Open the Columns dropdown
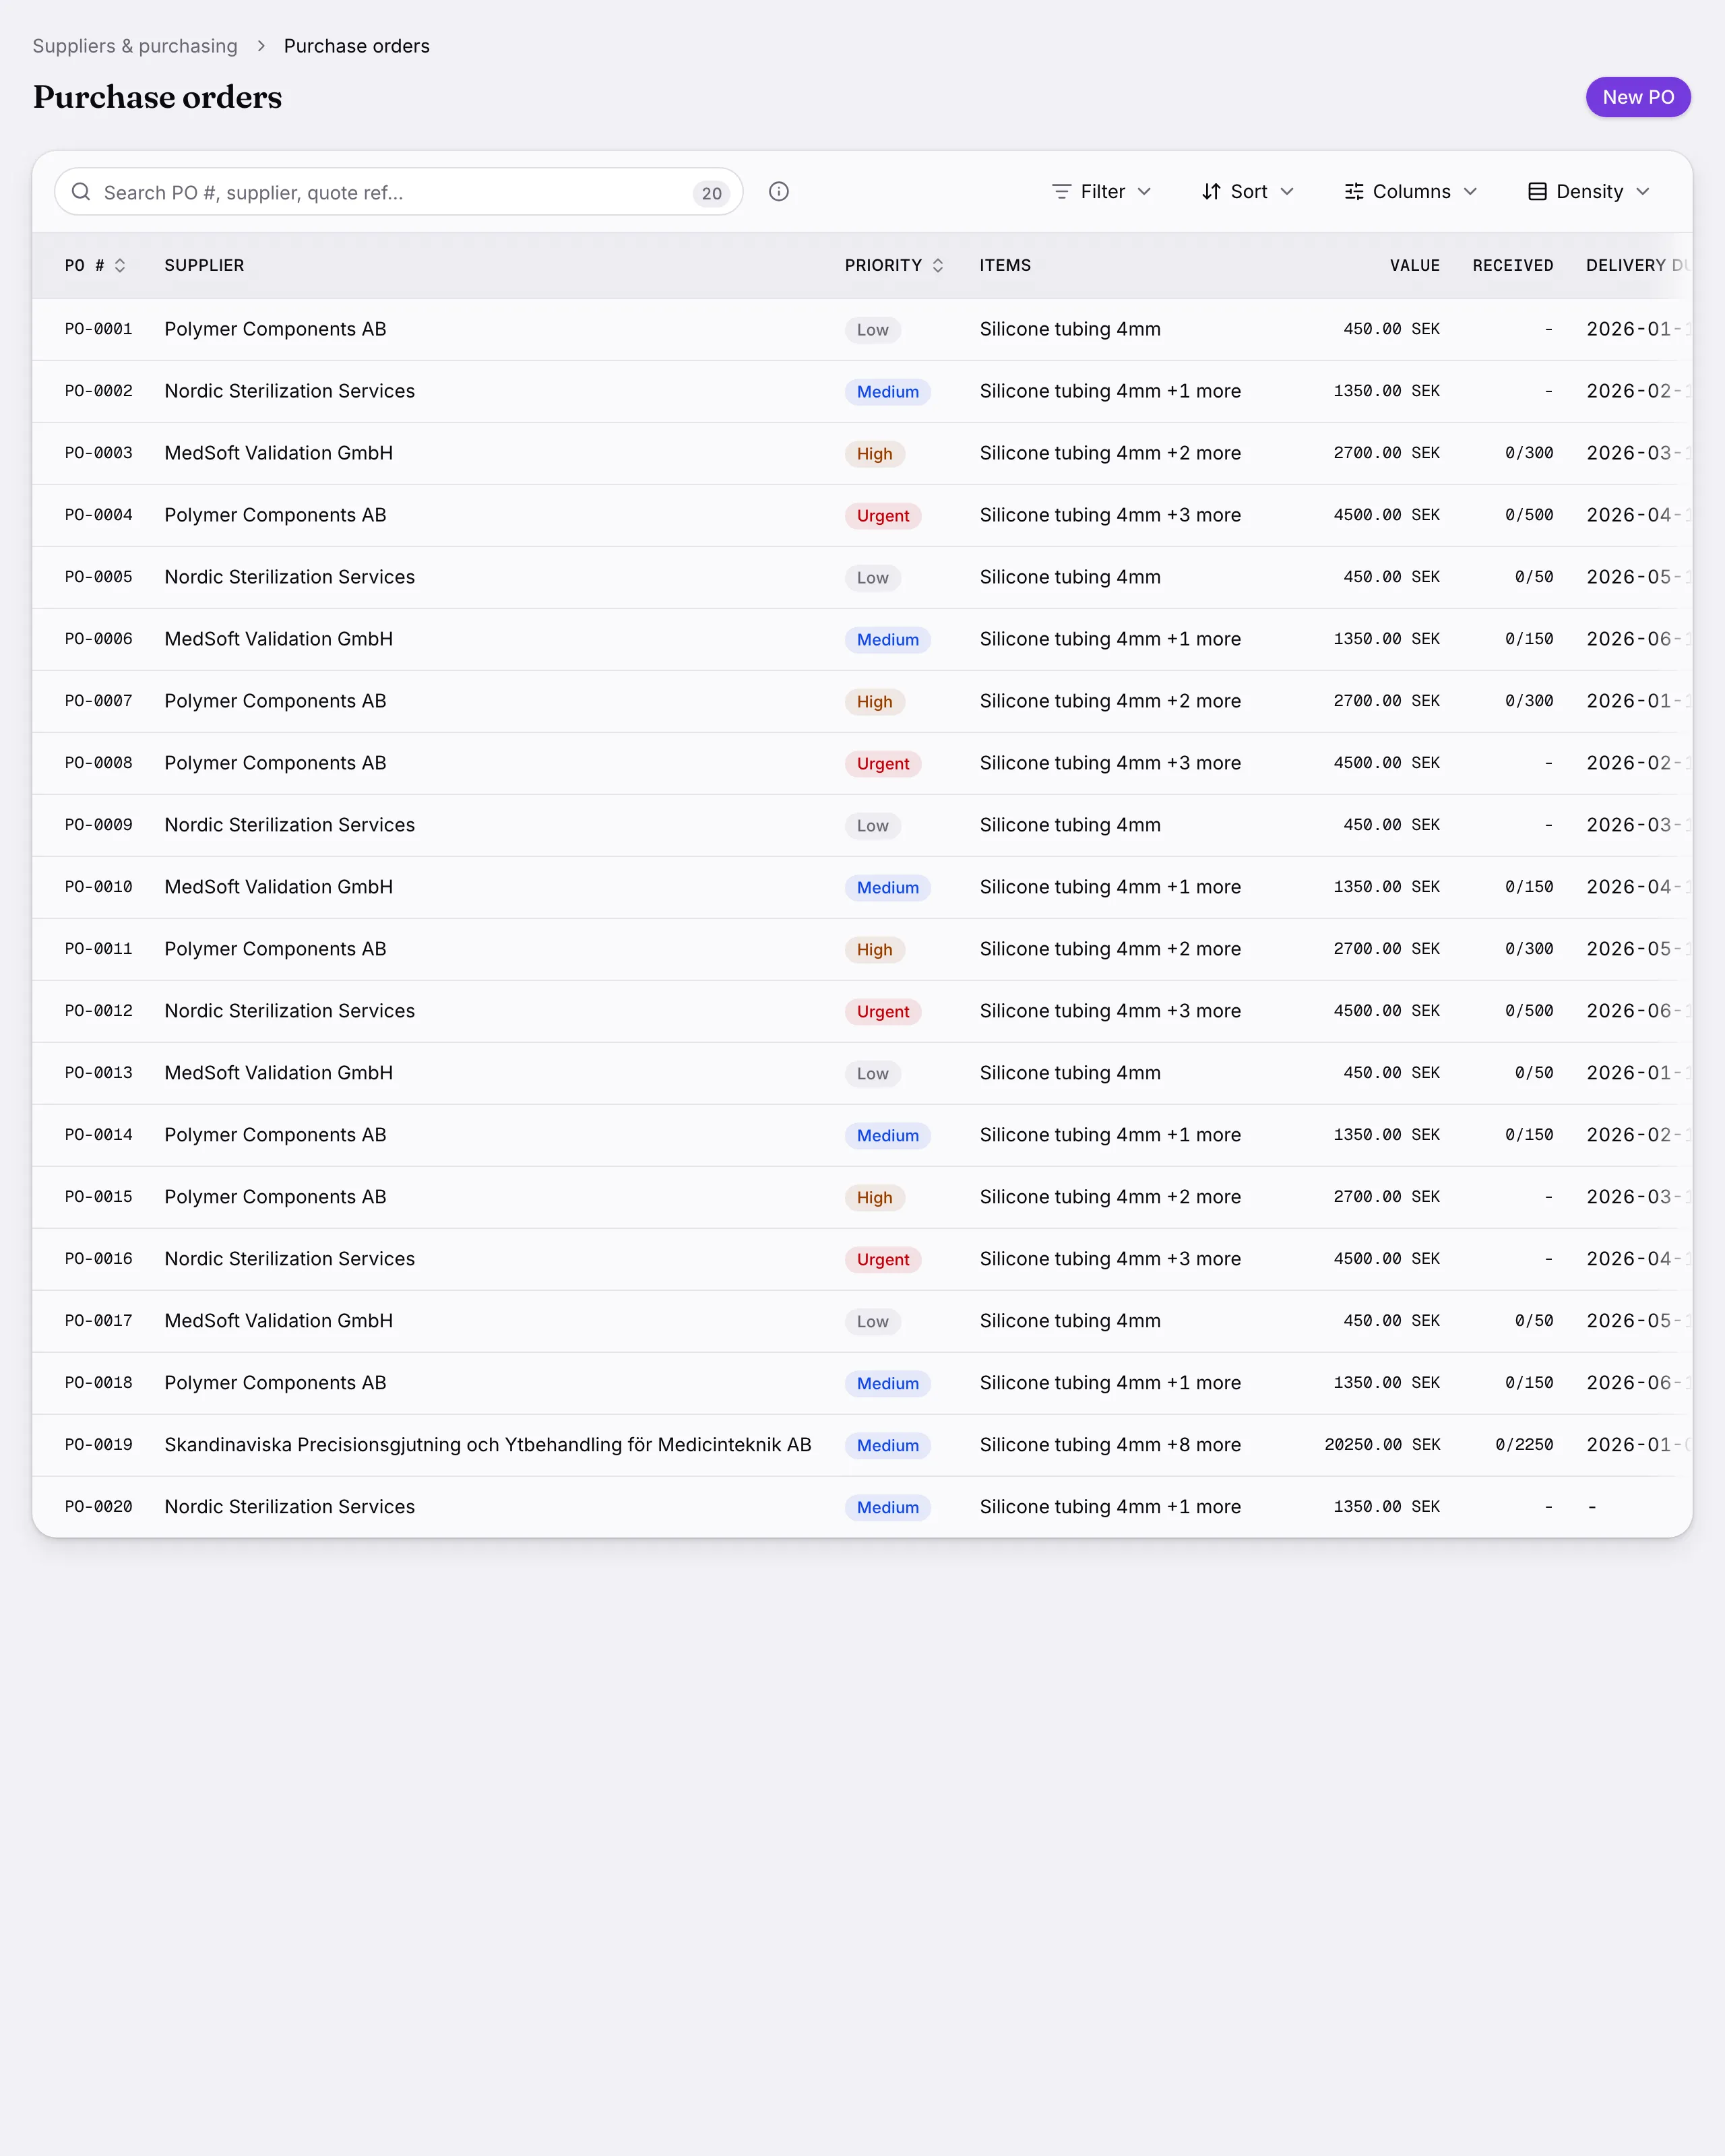 [1411, 191]
